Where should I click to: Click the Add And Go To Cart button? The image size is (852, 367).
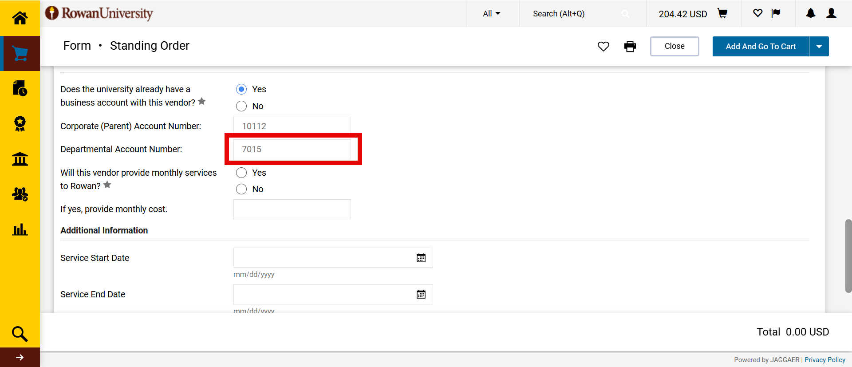click(761, 47)
